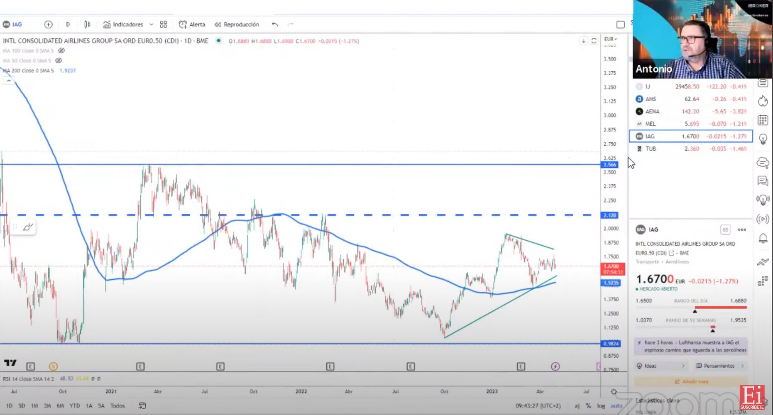The image size is (773, 415).
Task: Open the Indicadores panel
Action: click(x=123, y=24)
